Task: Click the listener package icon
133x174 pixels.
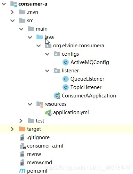Action: 57,71
